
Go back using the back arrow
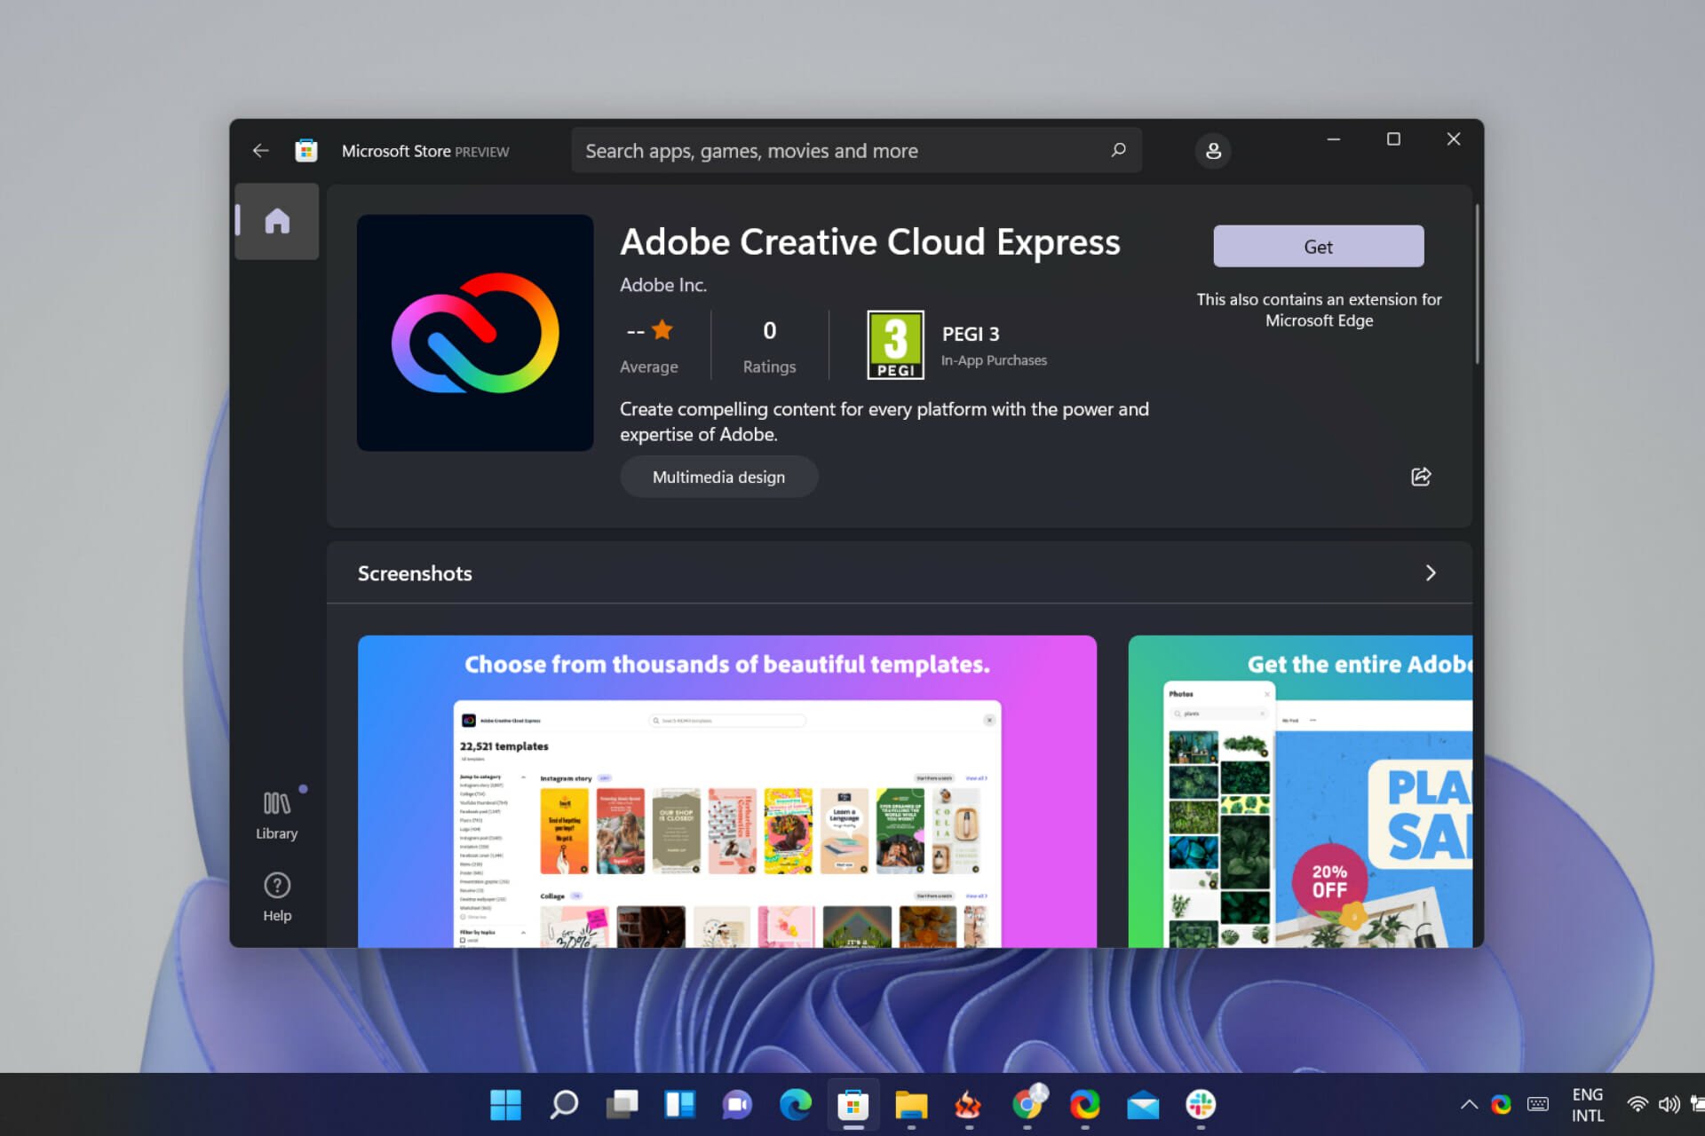pyautogui.click(x=260, y=151)
